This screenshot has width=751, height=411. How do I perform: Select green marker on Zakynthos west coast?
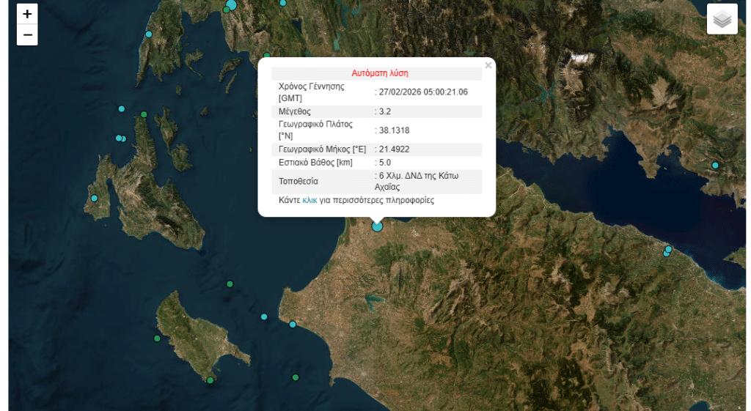coord(157,338)
